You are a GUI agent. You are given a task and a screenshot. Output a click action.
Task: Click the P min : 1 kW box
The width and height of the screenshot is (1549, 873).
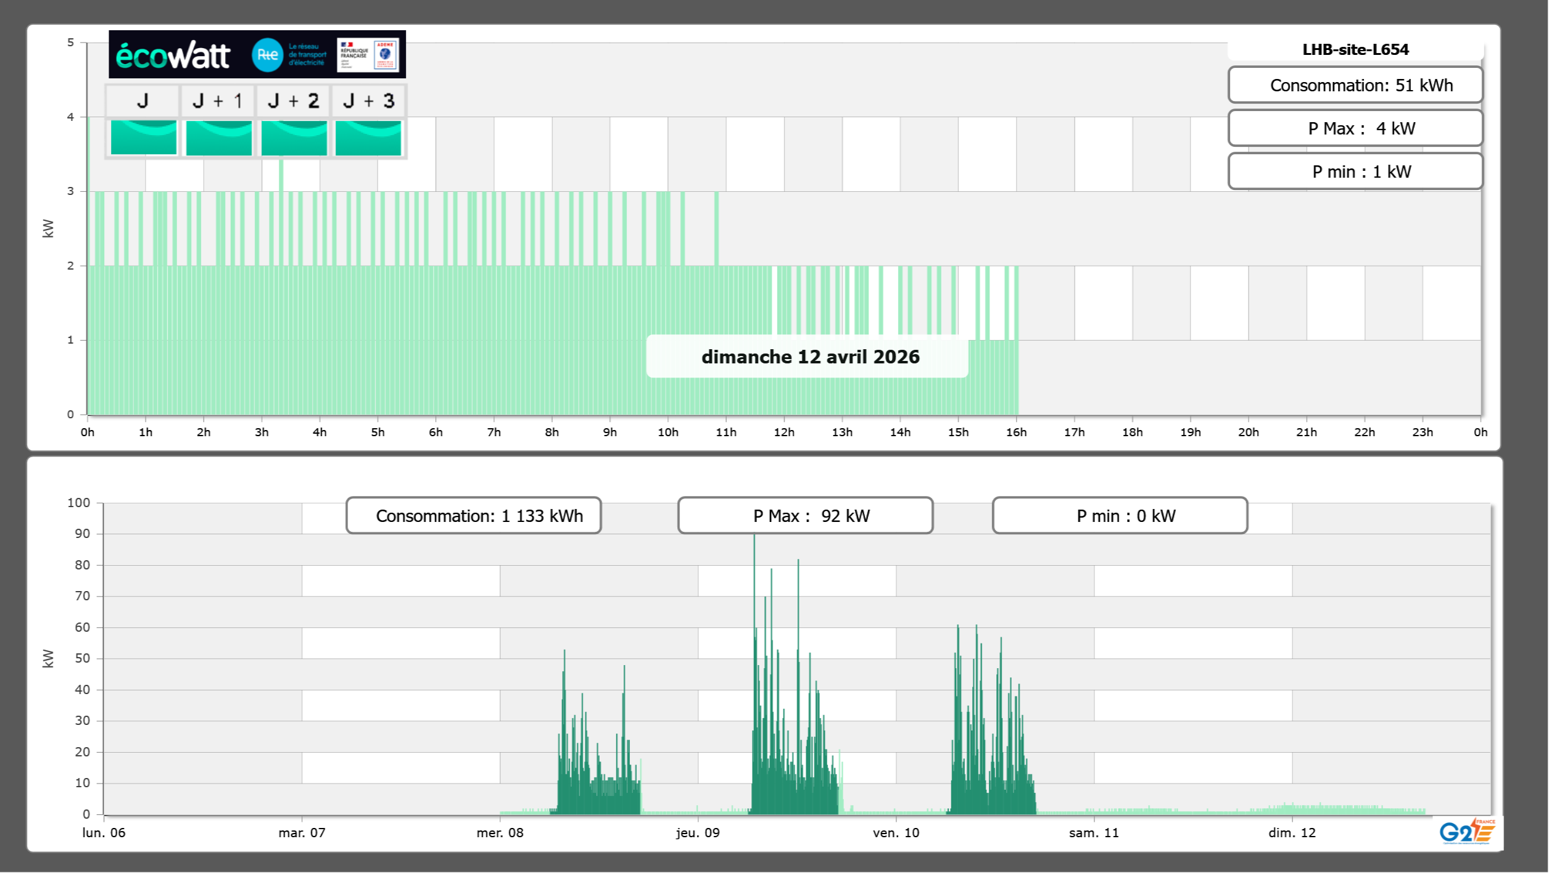coord(1355,172)
